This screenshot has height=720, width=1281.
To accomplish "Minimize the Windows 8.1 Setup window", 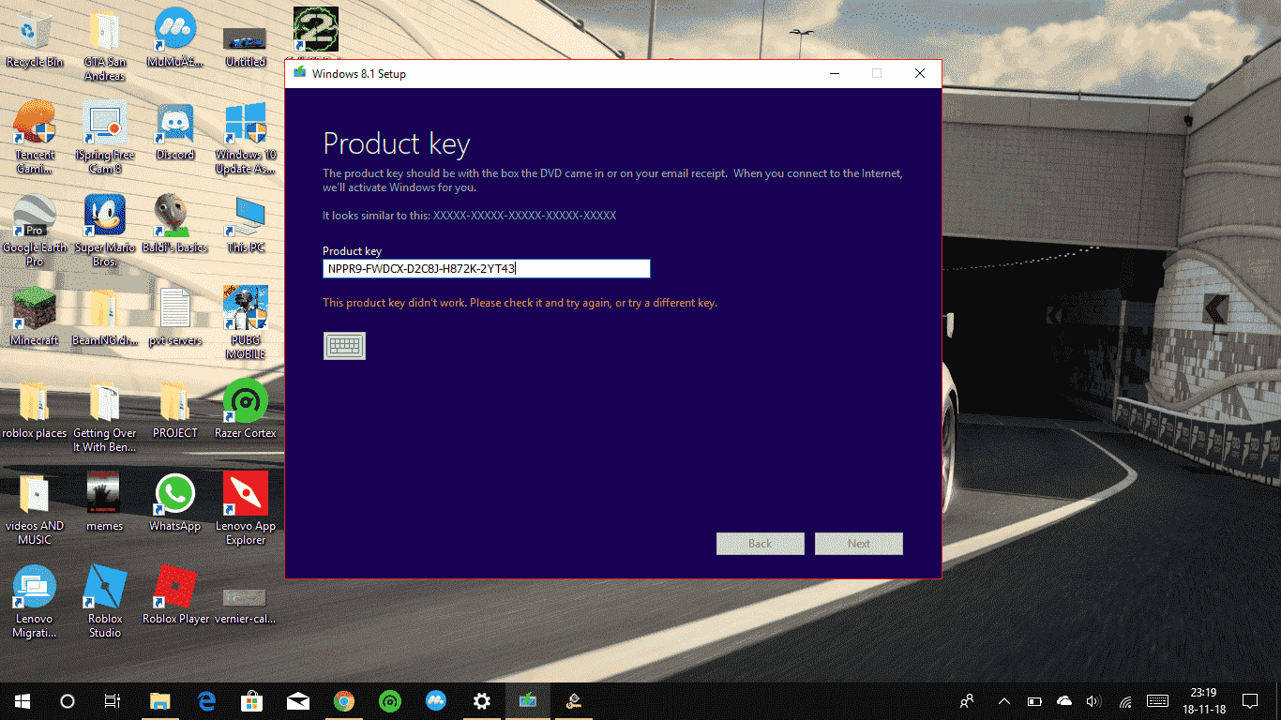I will pos(834,73).
